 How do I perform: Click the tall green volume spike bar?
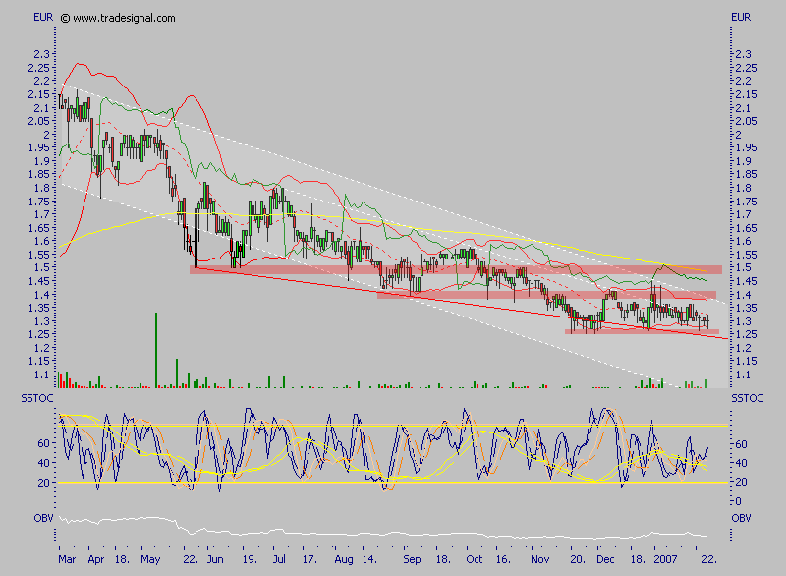(x=156, y=350)
